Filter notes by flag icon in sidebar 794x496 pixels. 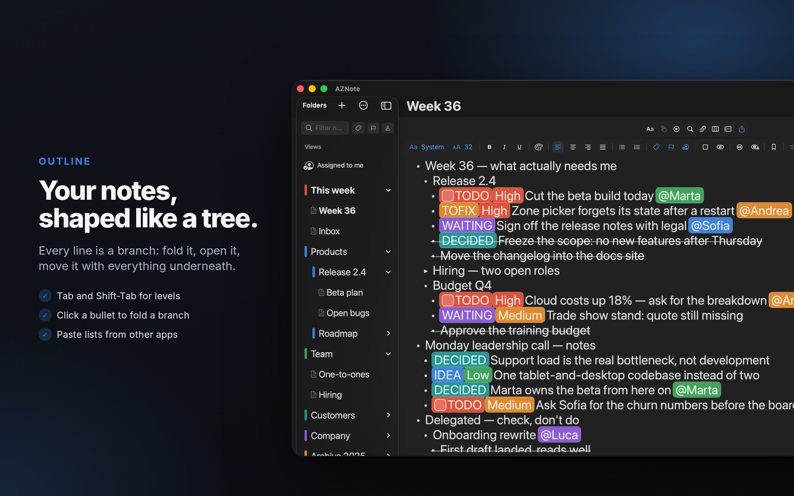pyautogui.click(x=373, y=128)
